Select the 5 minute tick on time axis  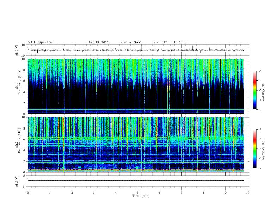(138, 193)
